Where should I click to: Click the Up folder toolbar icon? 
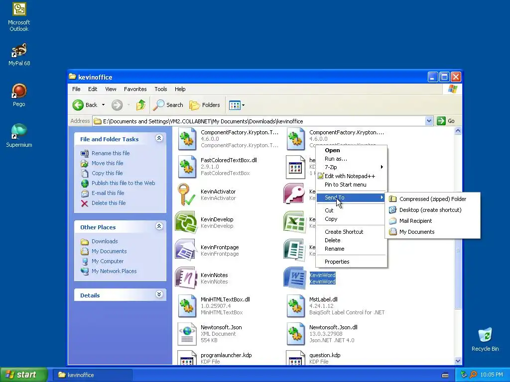[x=141, y=105]
